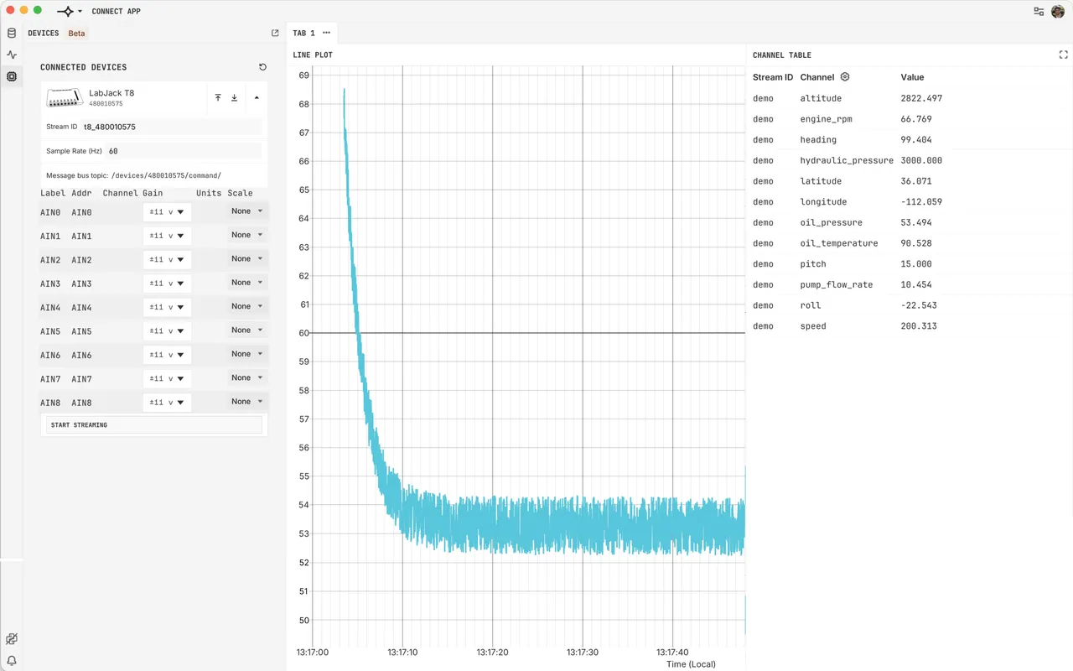Open the AIN2 scale dropdown
Image resolution: width=1073 pixels, height=671 pixels.
[247, 259]
